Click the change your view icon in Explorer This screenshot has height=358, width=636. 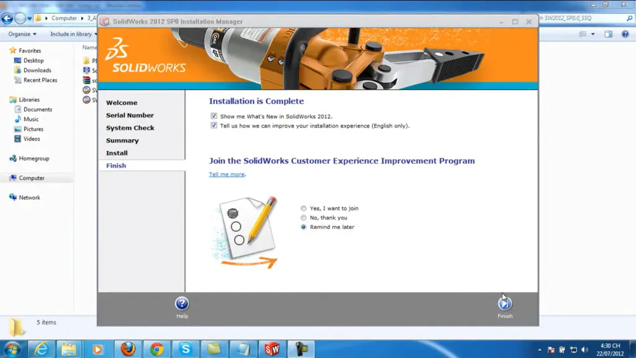583,34
